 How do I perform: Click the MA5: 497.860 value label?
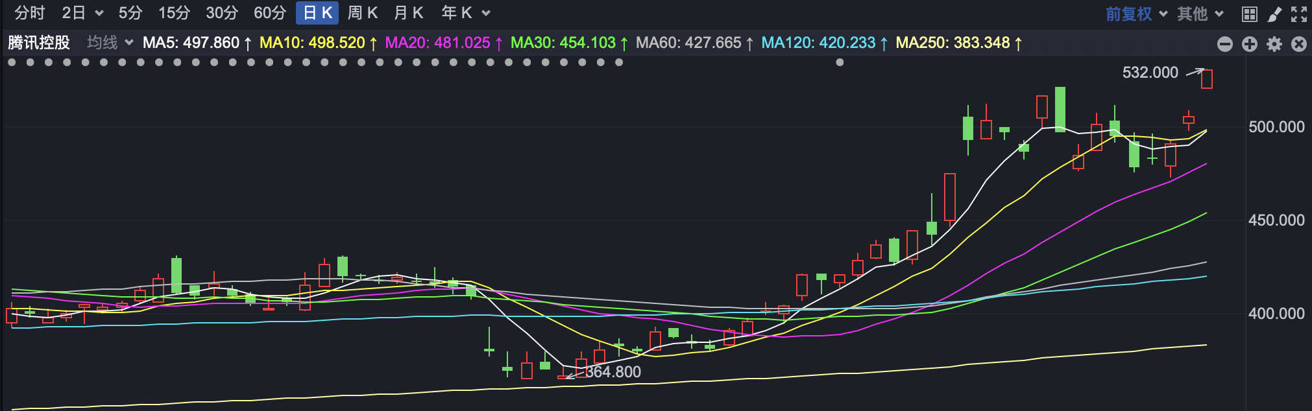click(197, 43)
